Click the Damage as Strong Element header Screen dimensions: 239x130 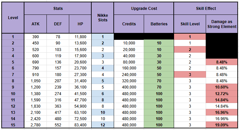[222, 24]
